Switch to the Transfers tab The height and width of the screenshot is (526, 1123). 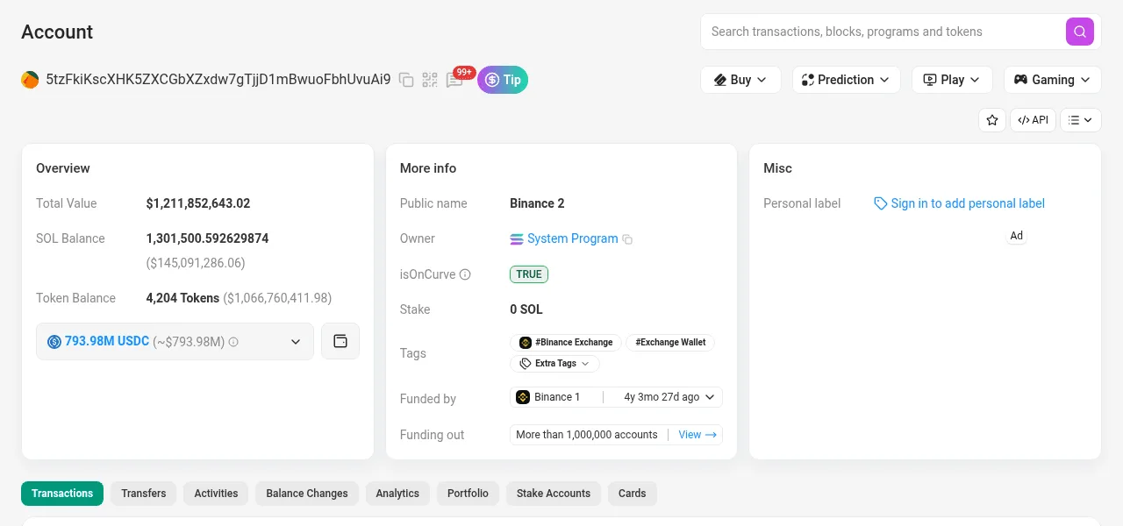pyautogui.click(x=144, y=494)
